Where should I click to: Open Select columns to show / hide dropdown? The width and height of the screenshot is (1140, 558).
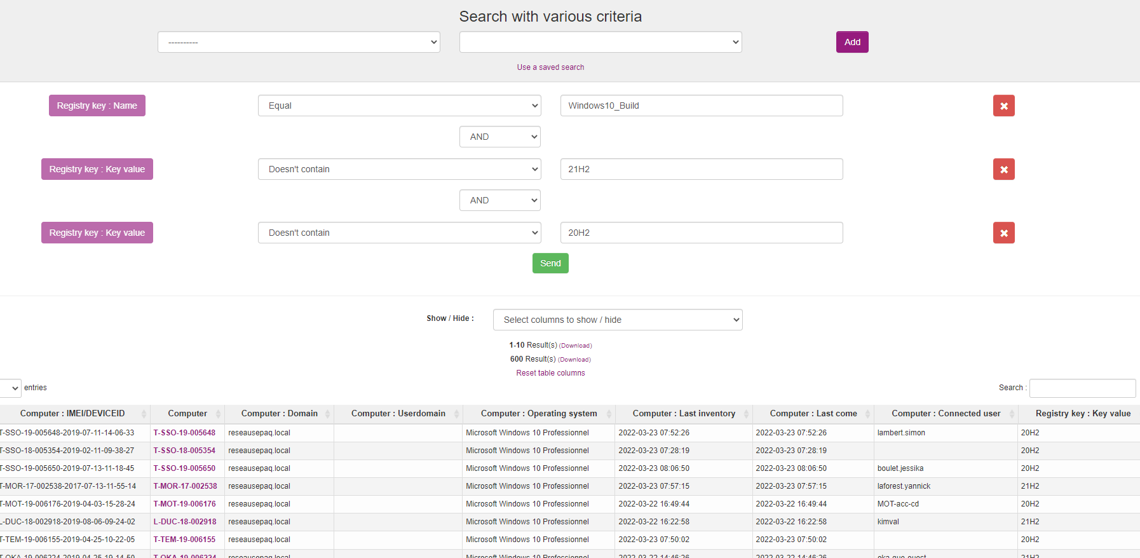point(618,320)
